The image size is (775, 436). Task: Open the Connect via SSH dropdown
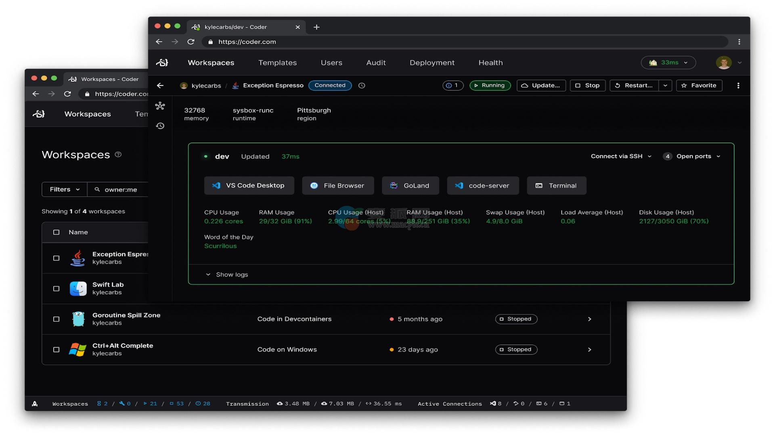pyautogui.click(x=621, y=156)
